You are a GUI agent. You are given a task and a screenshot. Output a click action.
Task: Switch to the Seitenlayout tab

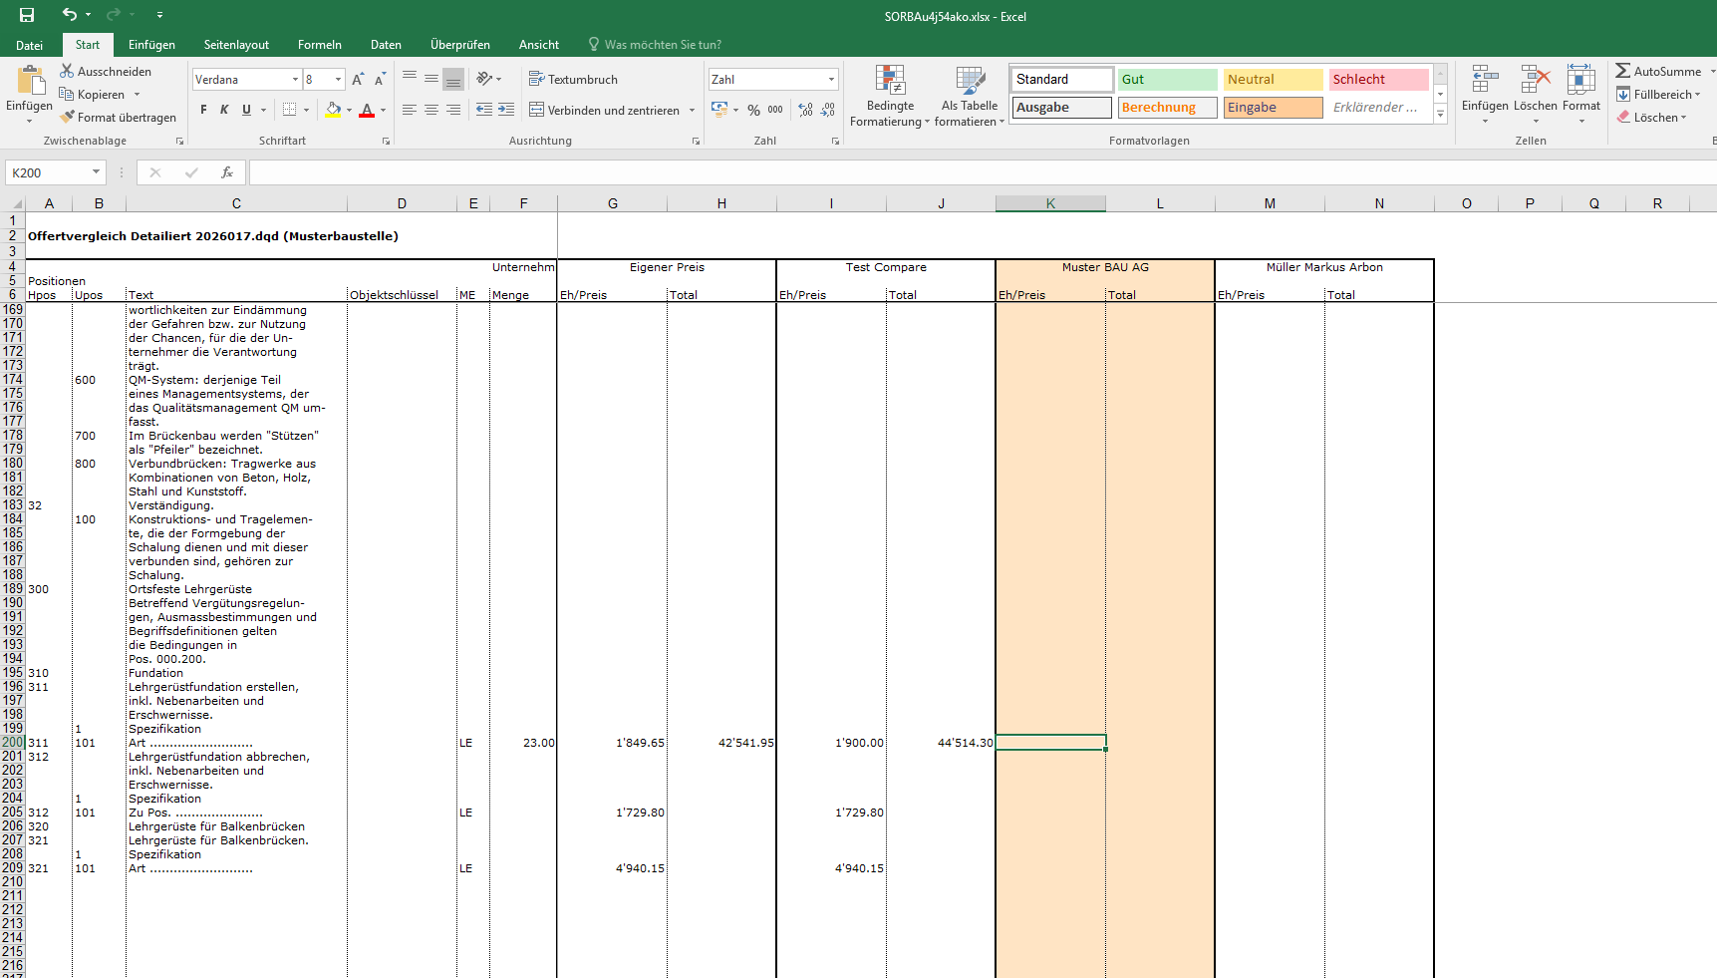(236, 45)
